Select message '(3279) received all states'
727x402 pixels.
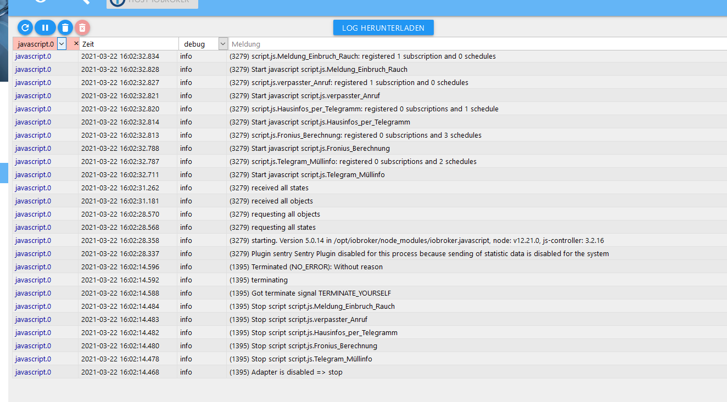point(269,188)
